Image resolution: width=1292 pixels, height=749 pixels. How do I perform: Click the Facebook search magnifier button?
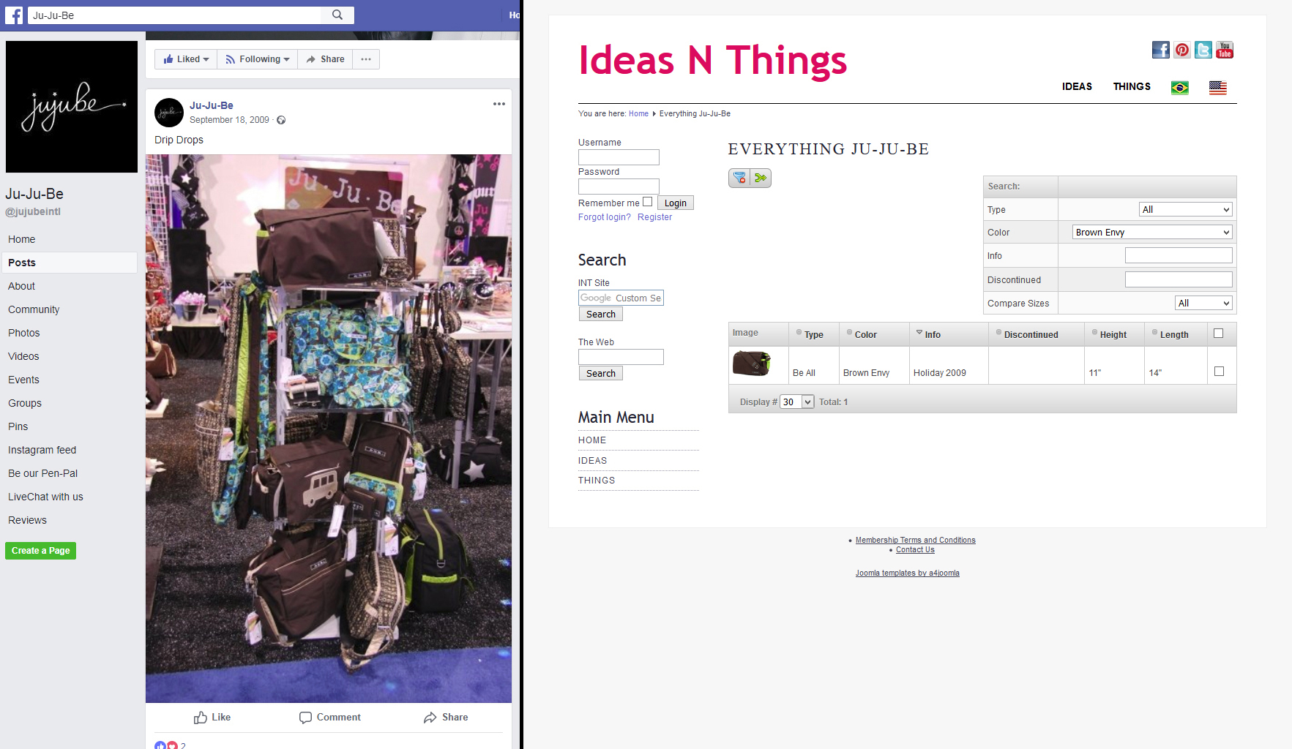pos(337,15)
